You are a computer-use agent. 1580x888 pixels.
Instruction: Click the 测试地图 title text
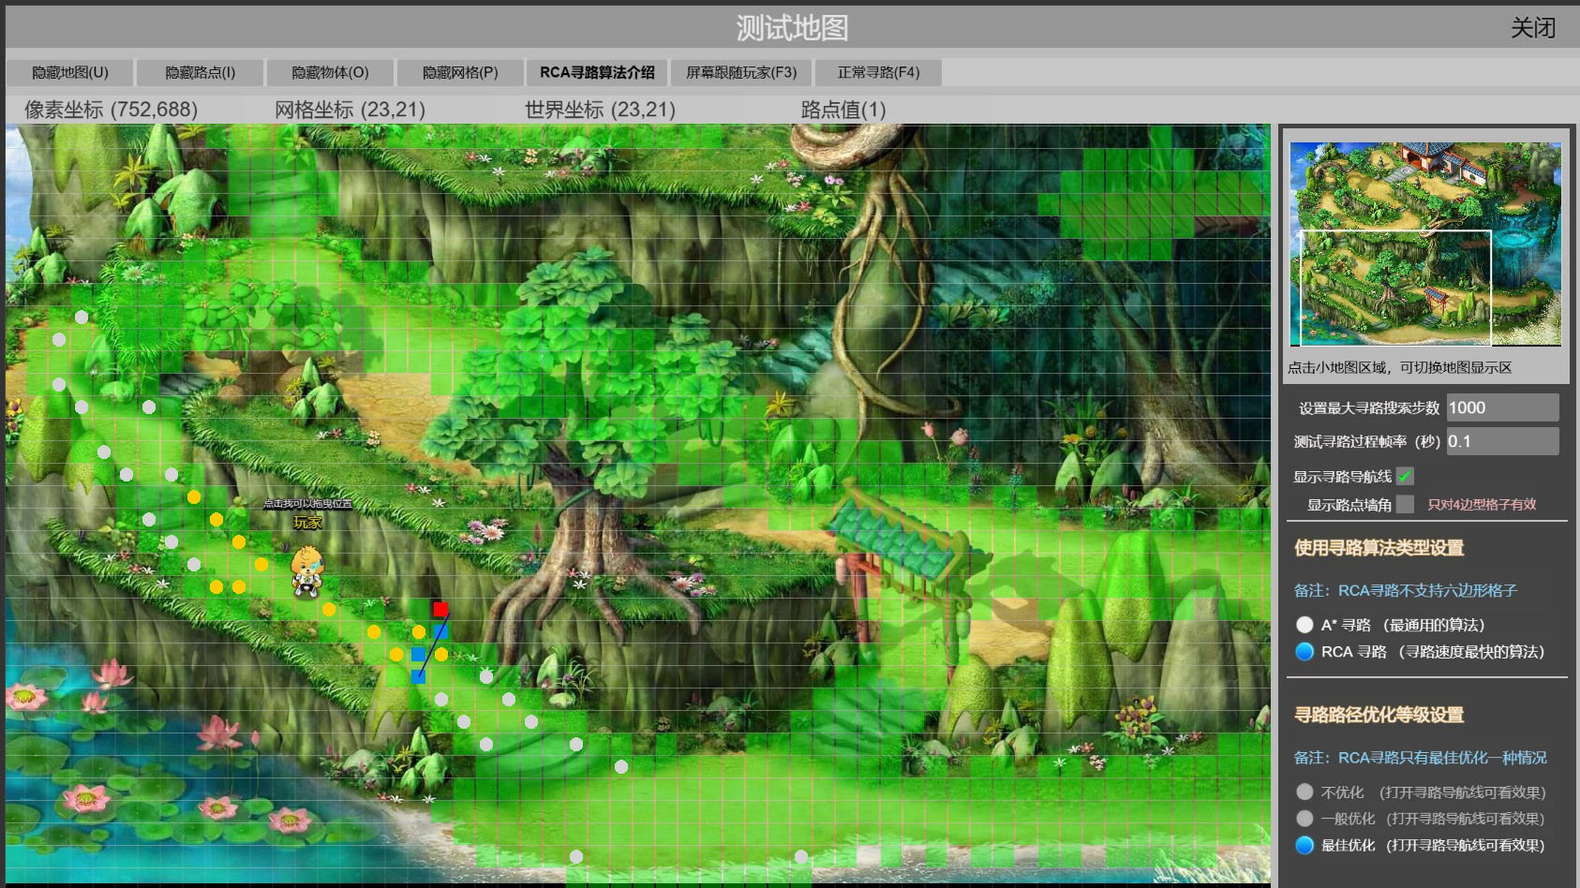tap(792, 28)
